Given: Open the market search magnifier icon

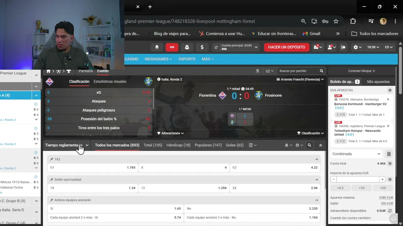Looking at the screenshot, I should pos(309,145).
